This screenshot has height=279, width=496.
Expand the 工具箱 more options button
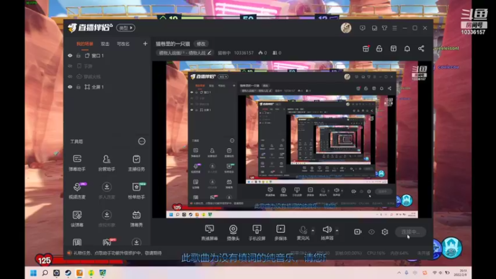tap(141, 141)
